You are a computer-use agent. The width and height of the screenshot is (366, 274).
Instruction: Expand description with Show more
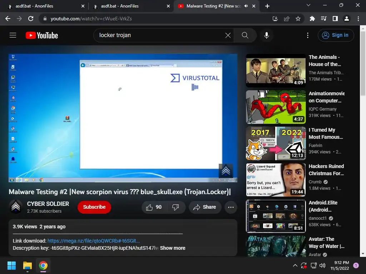(173, 248)
